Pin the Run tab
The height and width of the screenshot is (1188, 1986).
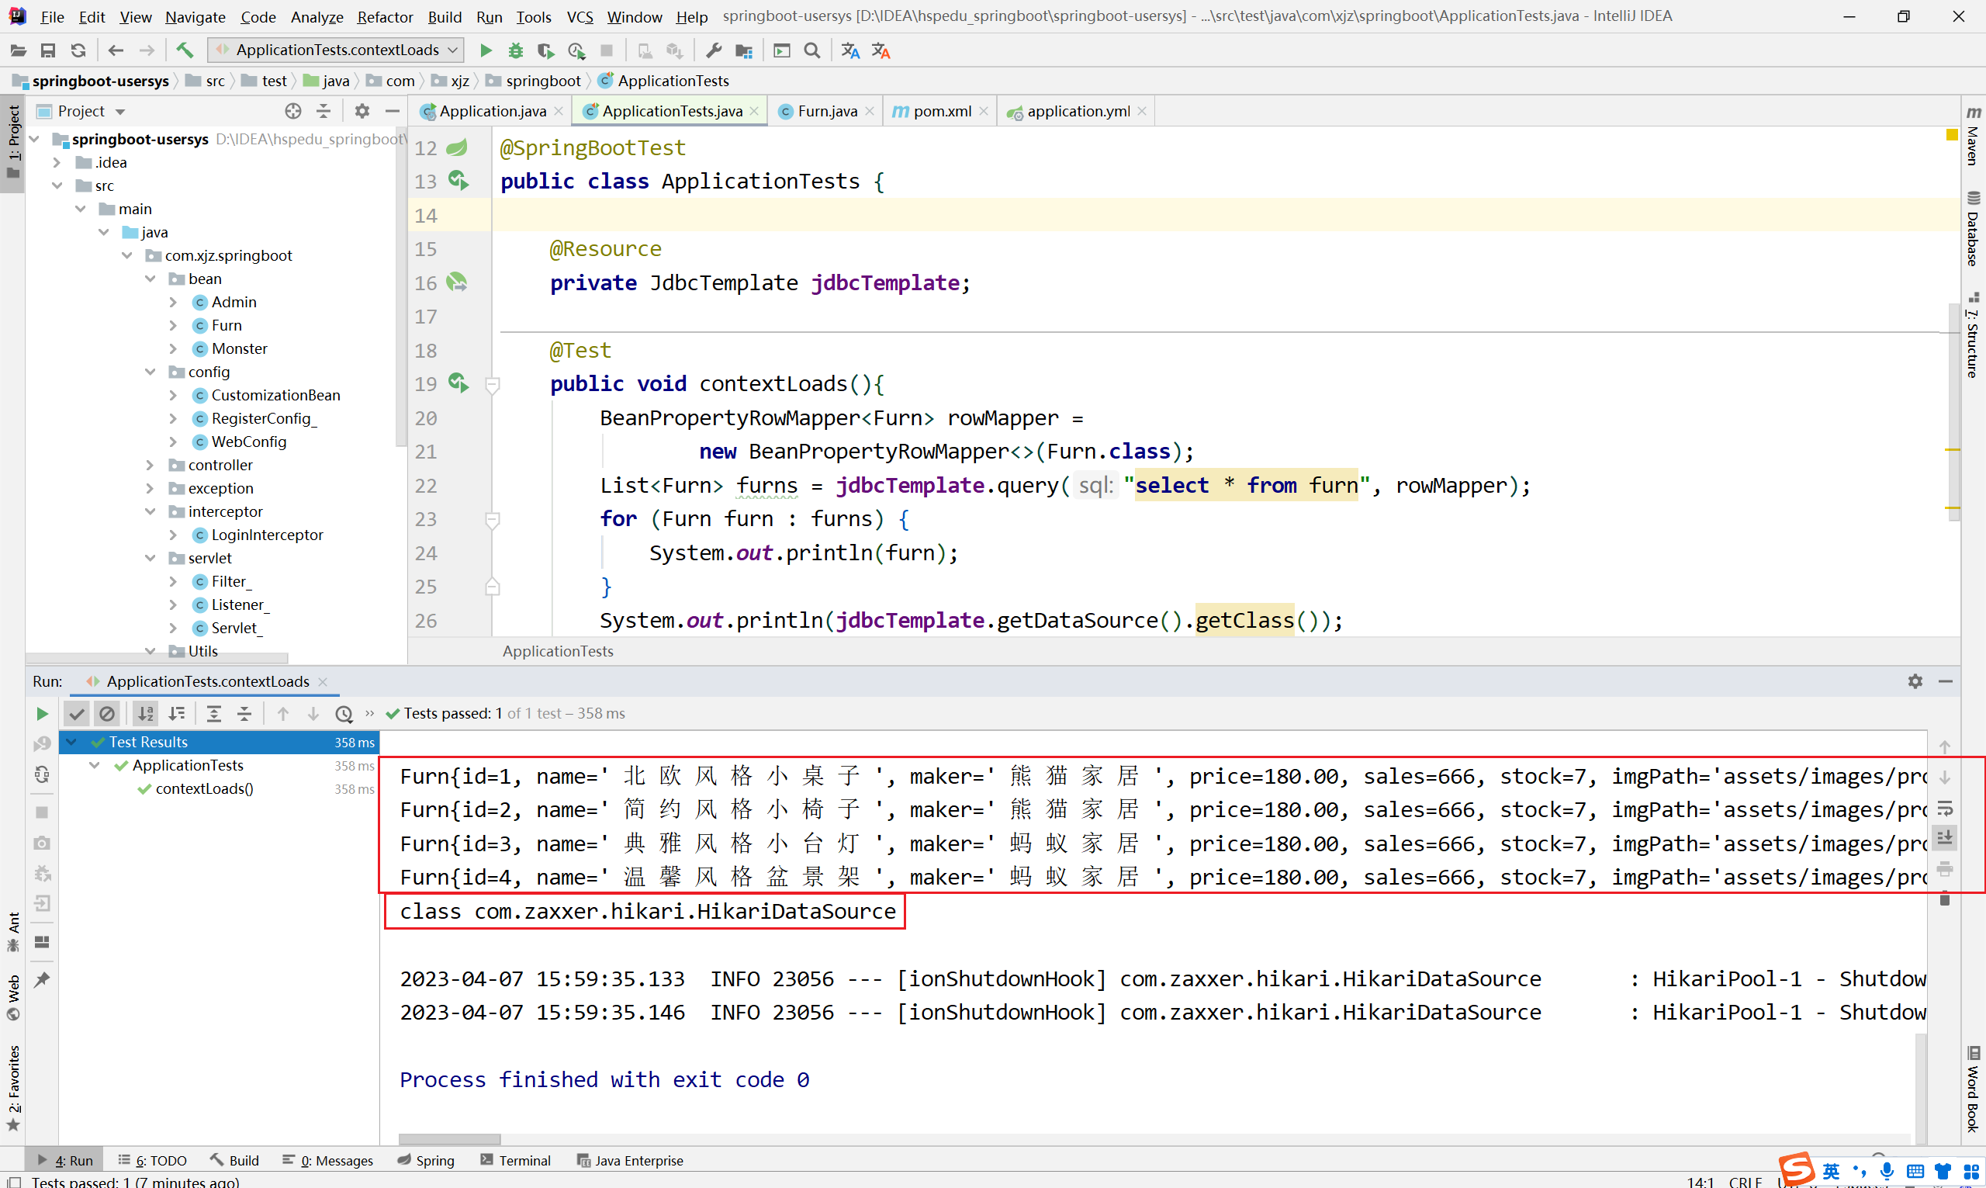42,980
